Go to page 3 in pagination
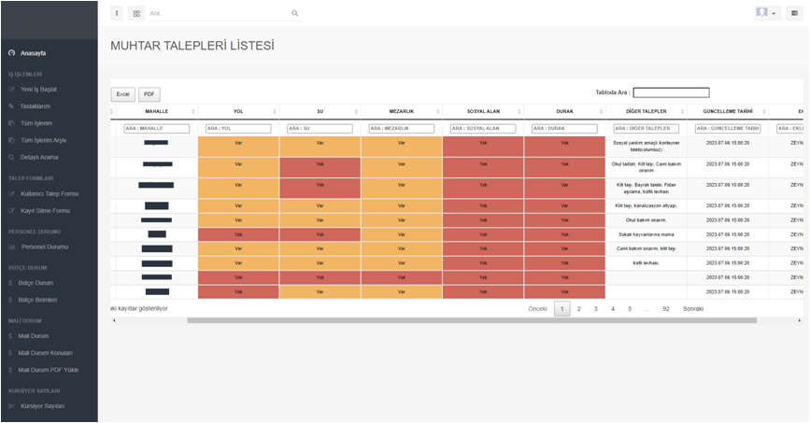This screenshot has height=423, width=810. tap(596, 309)
